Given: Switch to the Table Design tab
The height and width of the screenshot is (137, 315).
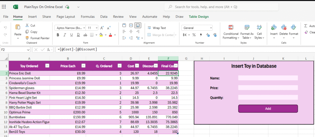Looking at the screenshot, I should pos(198,17).
